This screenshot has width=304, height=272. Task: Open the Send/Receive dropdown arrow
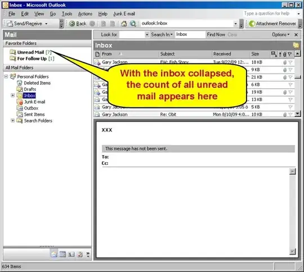point(46,24)
